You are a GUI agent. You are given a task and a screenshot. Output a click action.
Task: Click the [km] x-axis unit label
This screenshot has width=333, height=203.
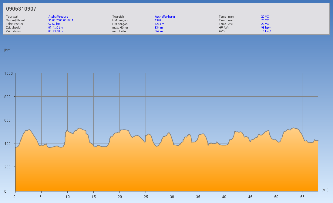point(325,190)
